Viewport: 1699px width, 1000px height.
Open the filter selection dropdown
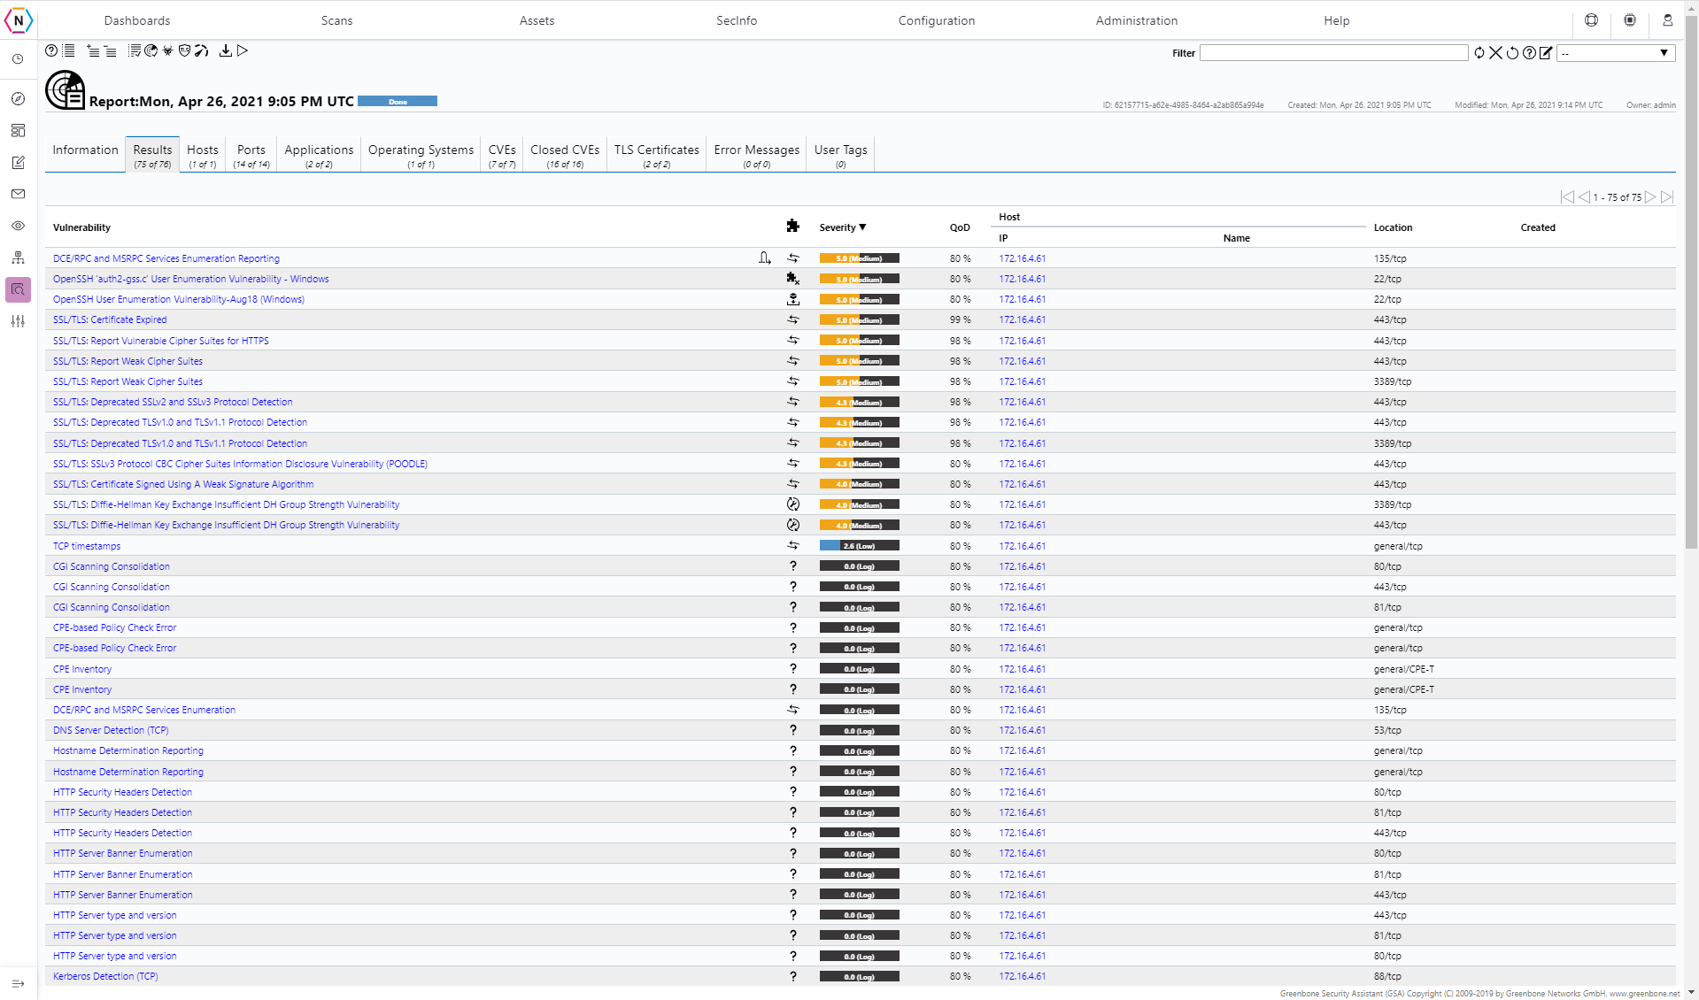tap(1616, 53)
